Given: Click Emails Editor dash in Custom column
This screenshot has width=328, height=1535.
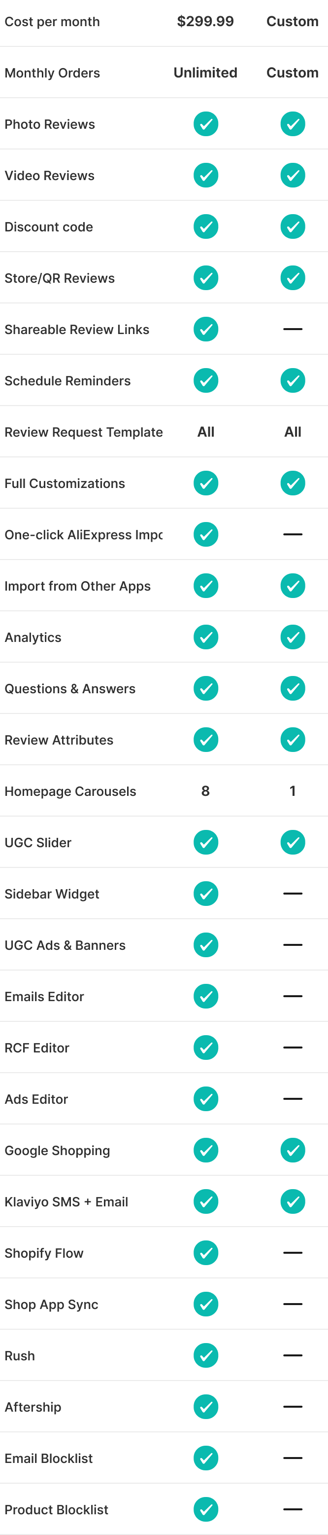Looking at the screenshot, I should click(x=292, y=996).
